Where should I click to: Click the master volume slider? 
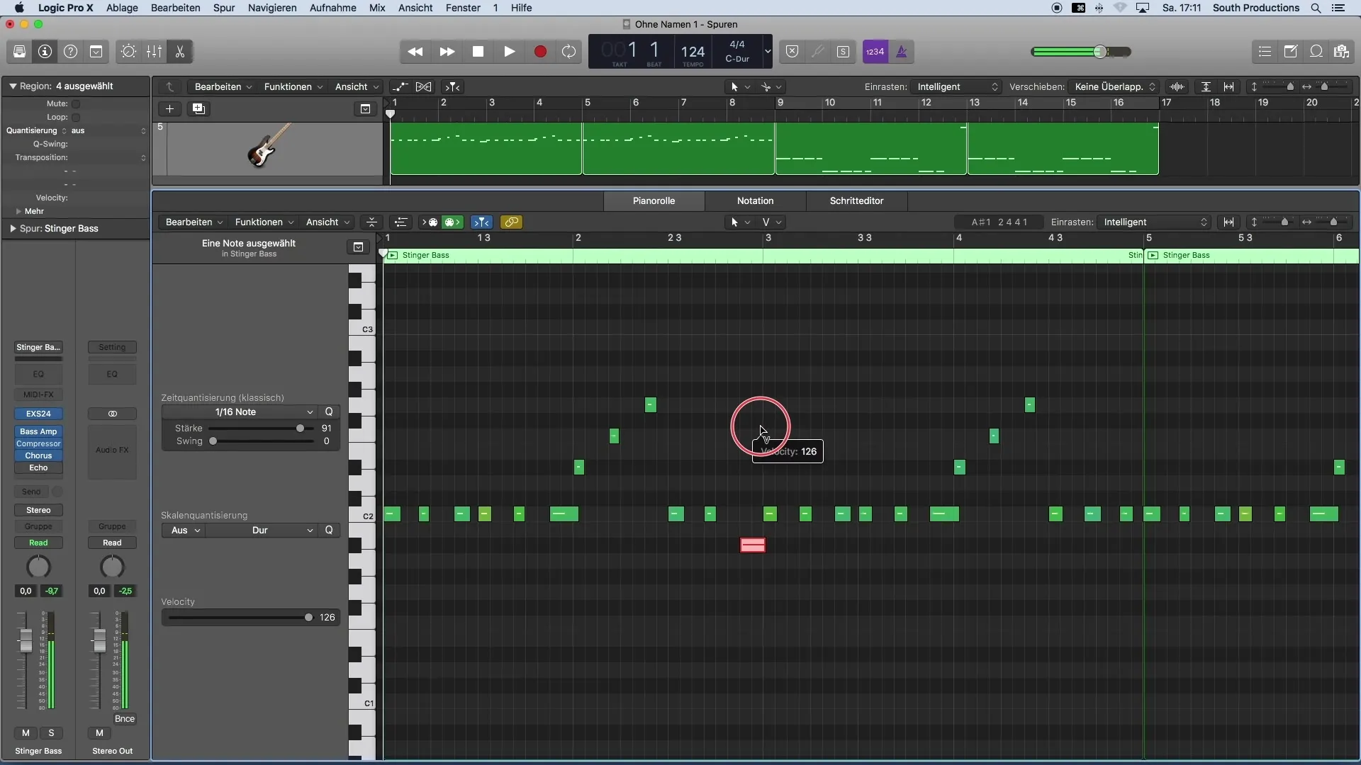(1080, 52)
